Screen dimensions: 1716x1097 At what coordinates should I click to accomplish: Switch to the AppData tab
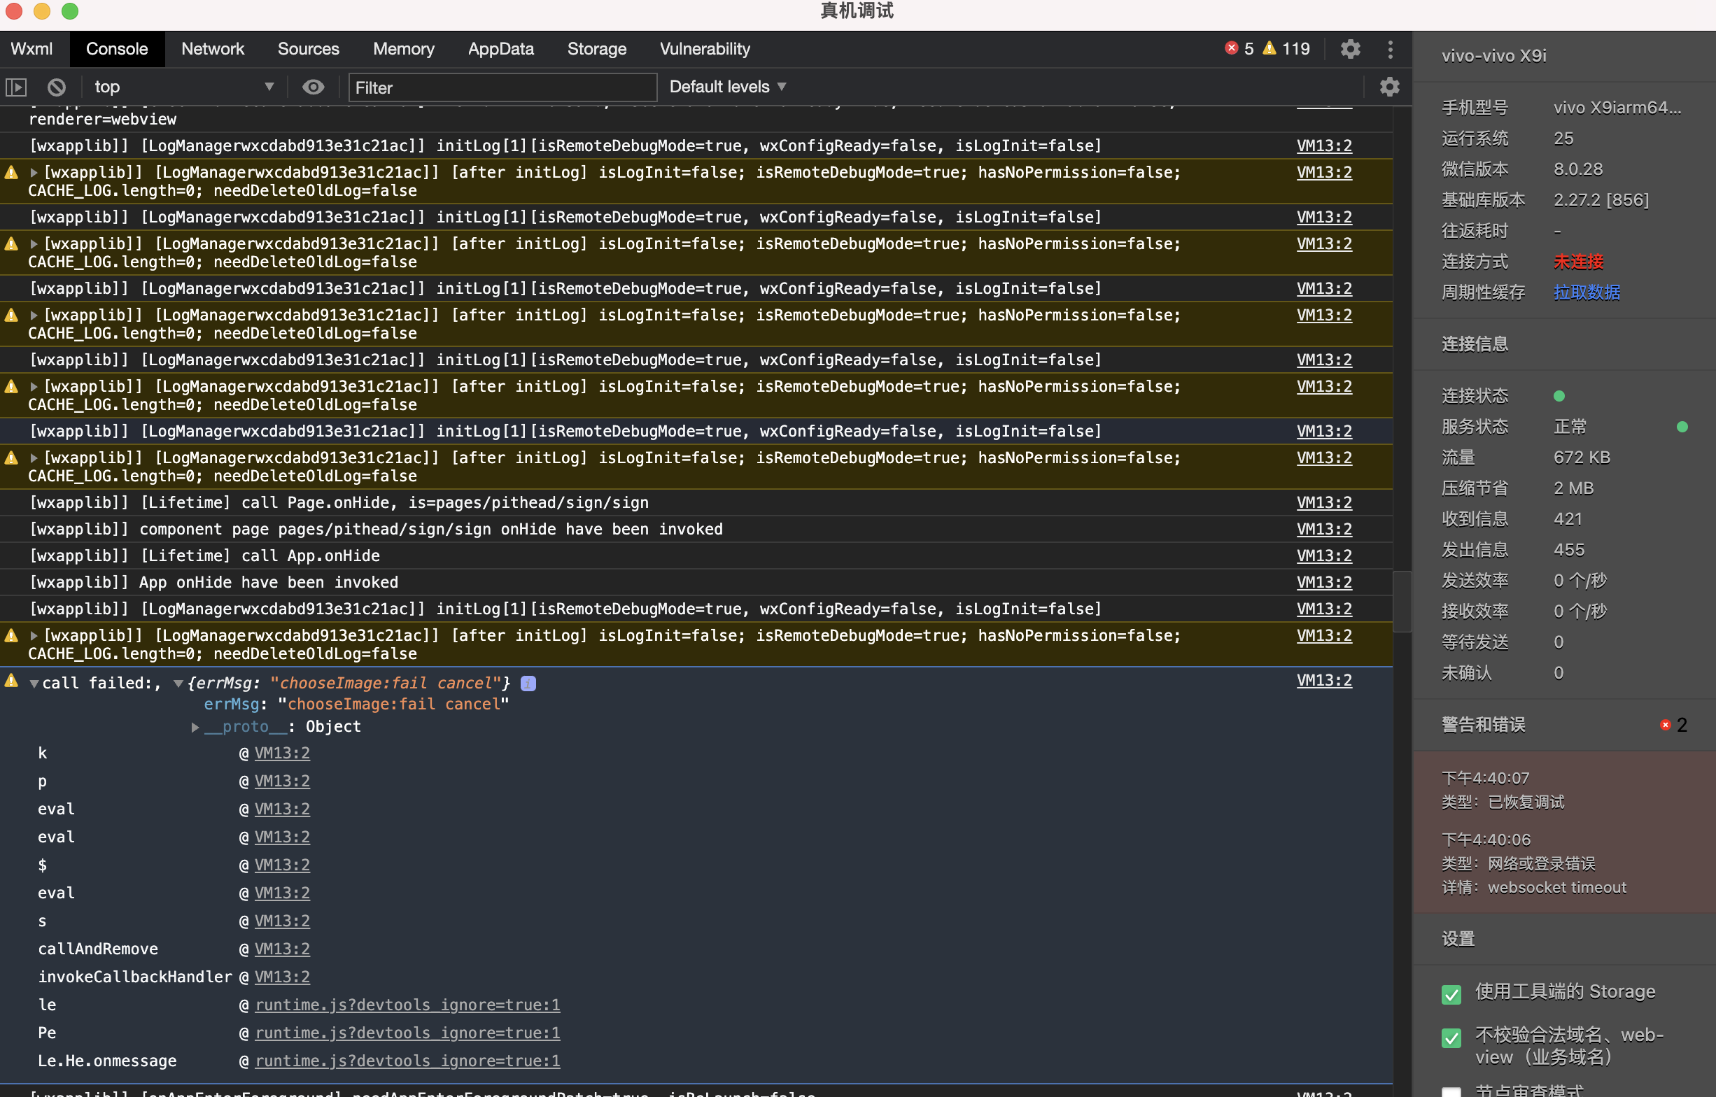[500, 48]
